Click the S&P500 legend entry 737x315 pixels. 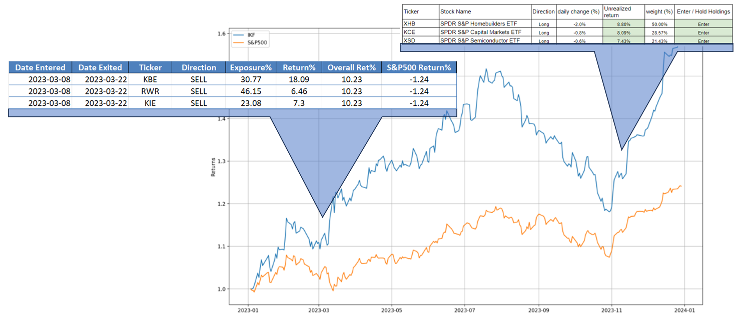(250, 43)
